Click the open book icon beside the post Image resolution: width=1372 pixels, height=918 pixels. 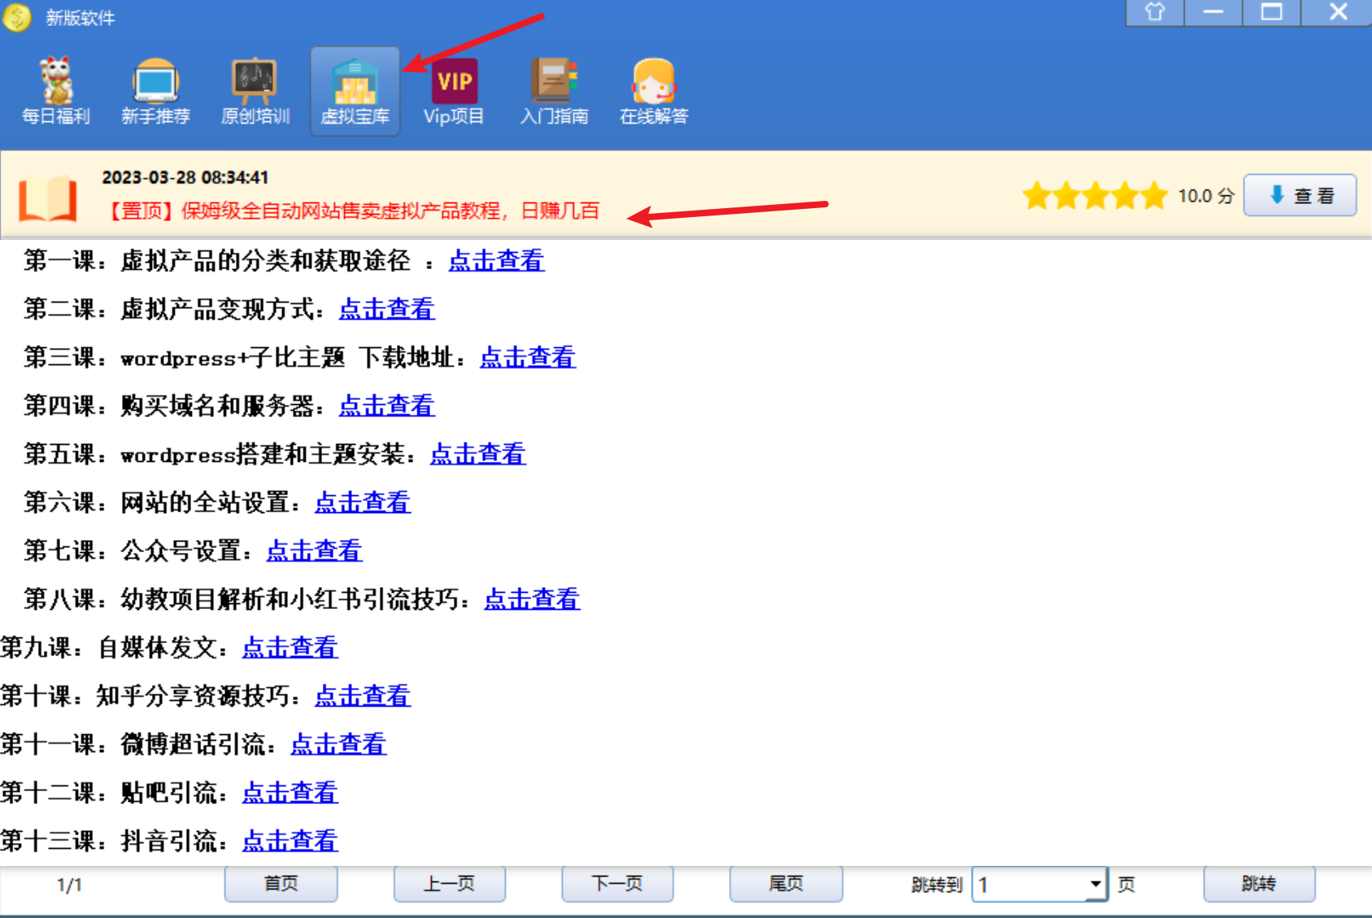[48, 198]
